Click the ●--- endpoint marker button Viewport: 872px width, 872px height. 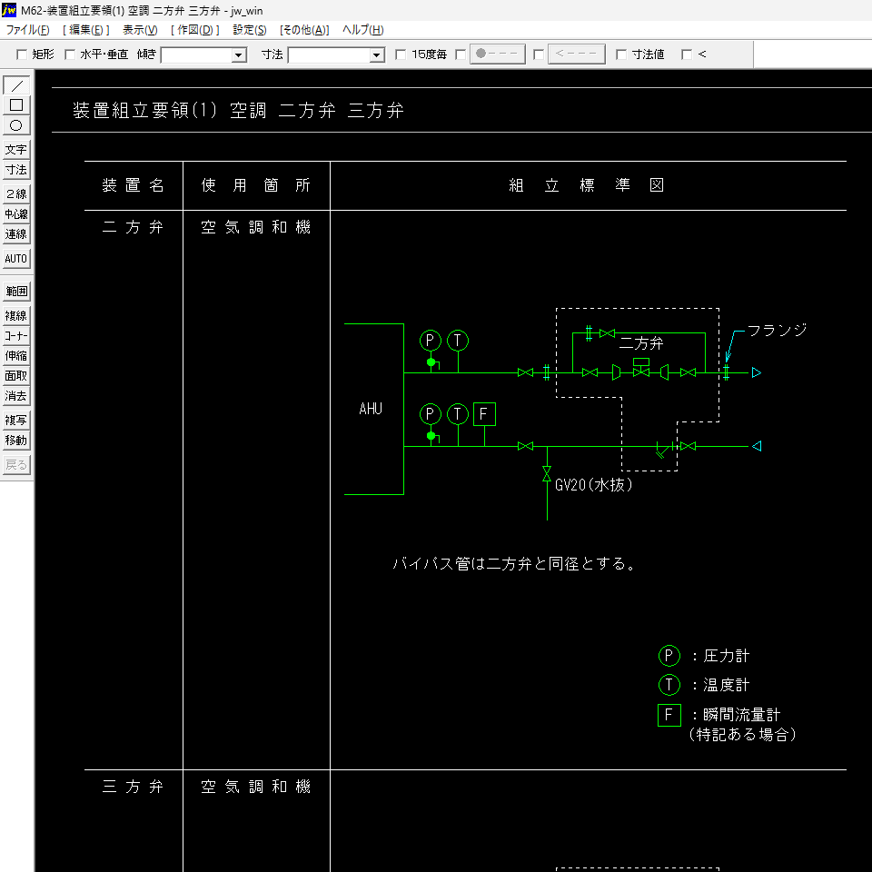coord(497,54)
